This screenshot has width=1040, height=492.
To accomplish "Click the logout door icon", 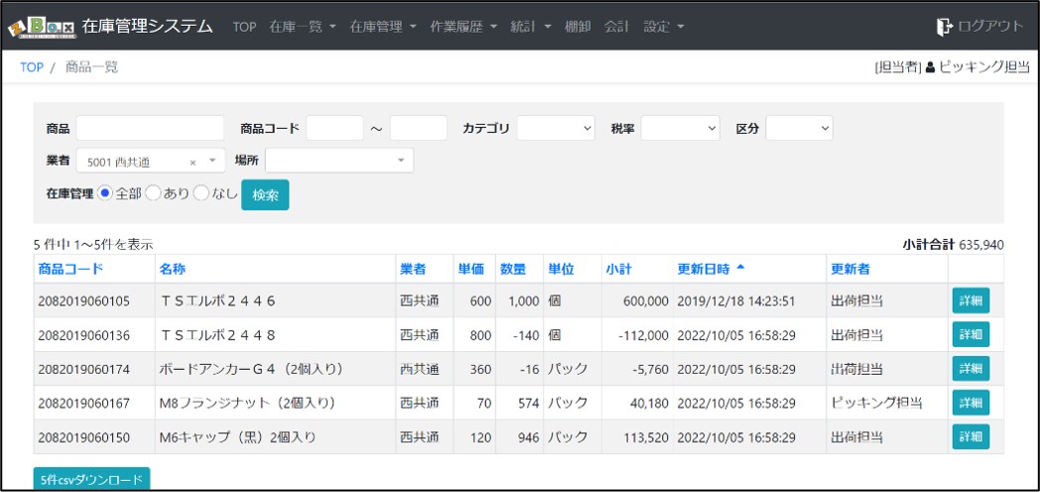I will point(943,27).
